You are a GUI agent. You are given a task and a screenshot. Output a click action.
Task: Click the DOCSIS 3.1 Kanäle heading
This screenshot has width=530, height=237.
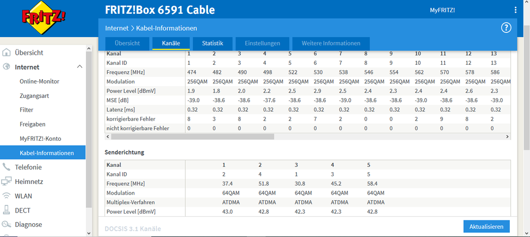click(133, 229)
